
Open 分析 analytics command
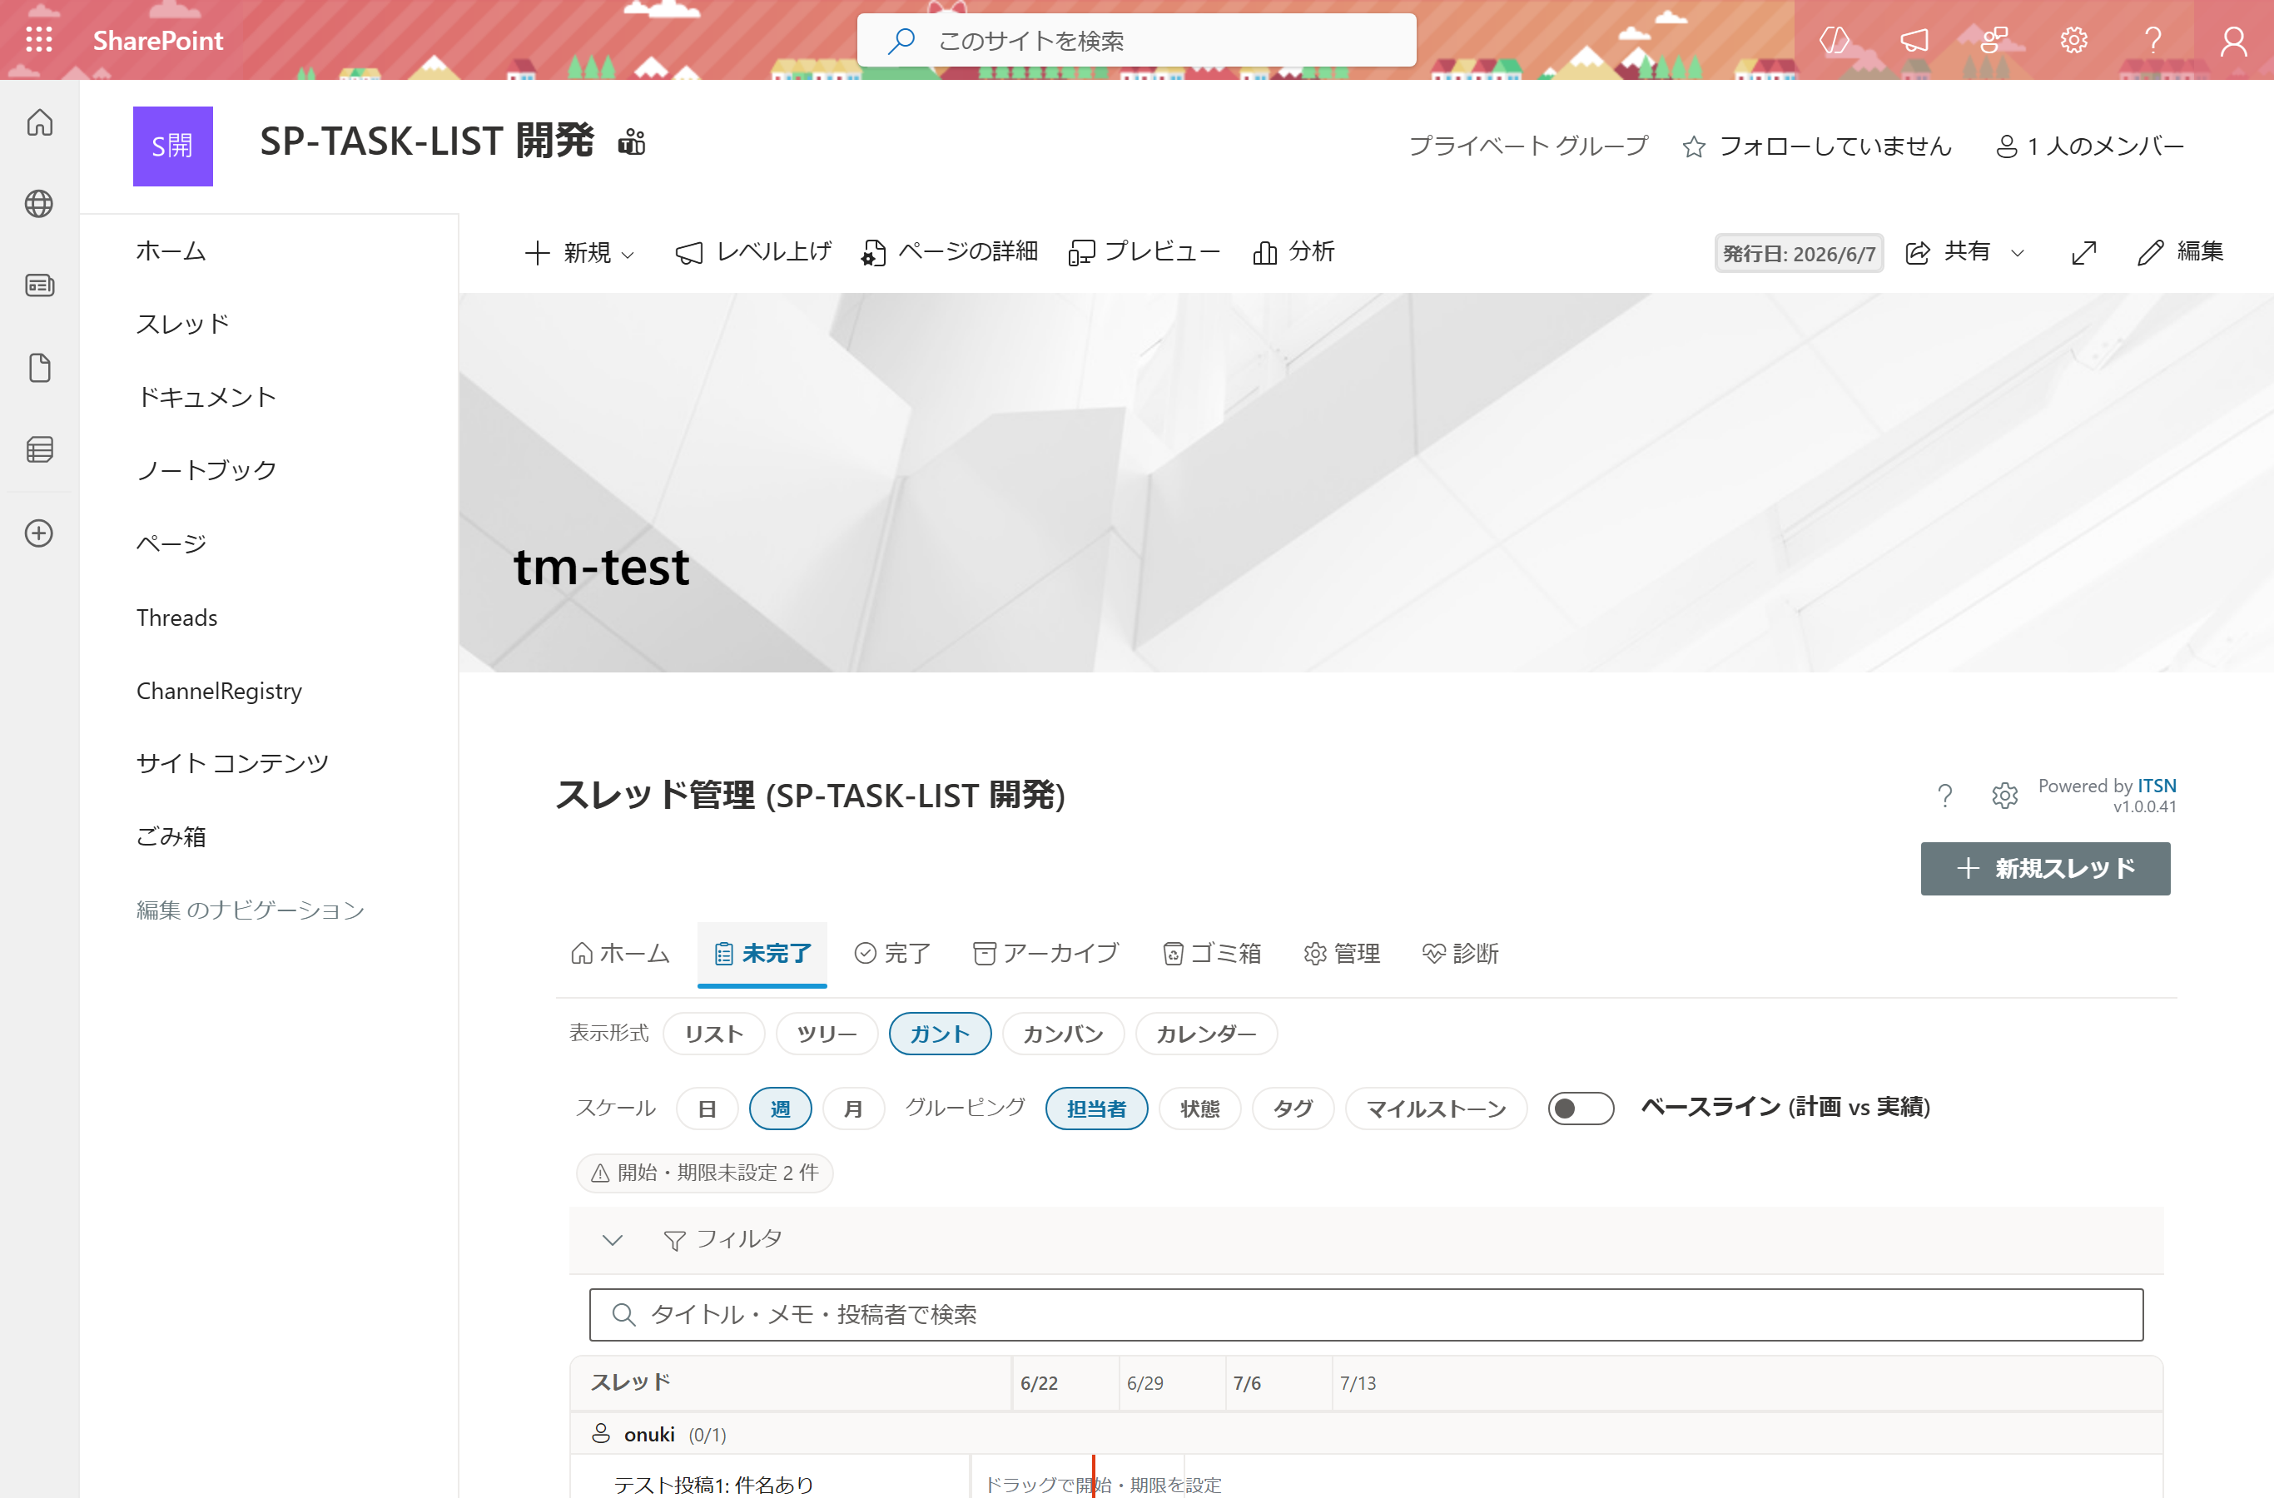[x=1293, y=252]
